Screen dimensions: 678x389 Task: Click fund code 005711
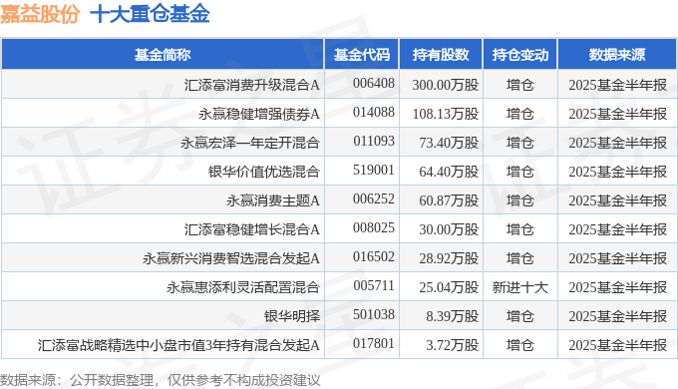tap(374, 286)
